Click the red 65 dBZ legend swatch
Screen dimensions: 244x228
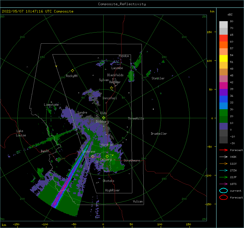pos(223,38)
